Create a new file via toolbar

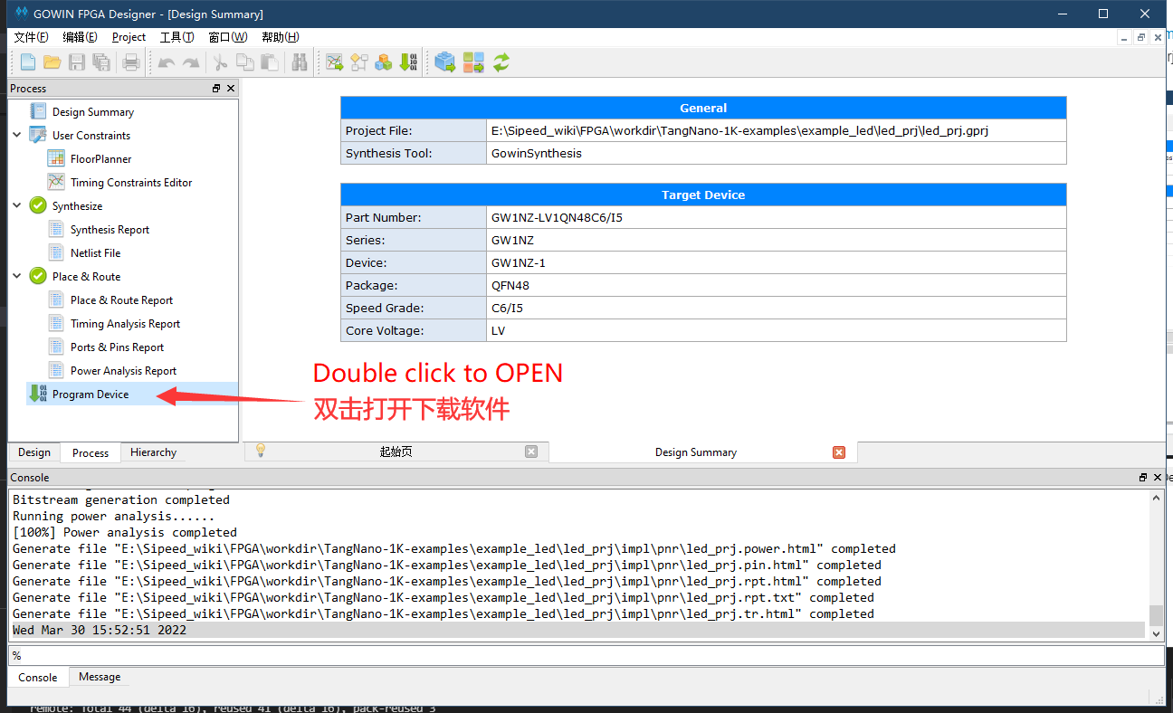click(x=28, y=62)
